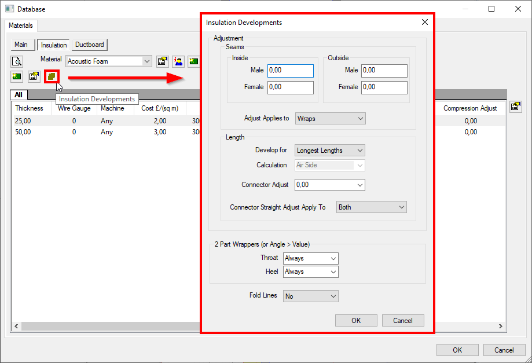Select the Main tab

tap(22, 45)
